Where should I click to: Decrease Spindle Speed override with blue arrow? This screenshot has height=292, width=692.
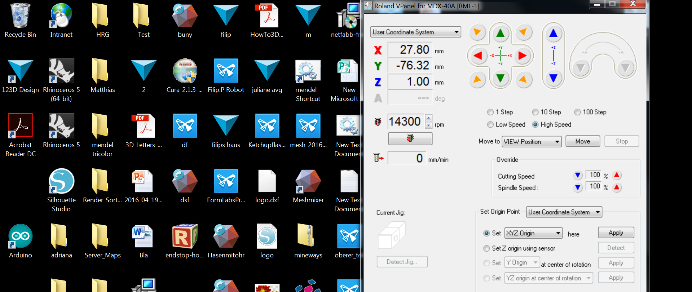pyautogui.click(x=578, y=187)
